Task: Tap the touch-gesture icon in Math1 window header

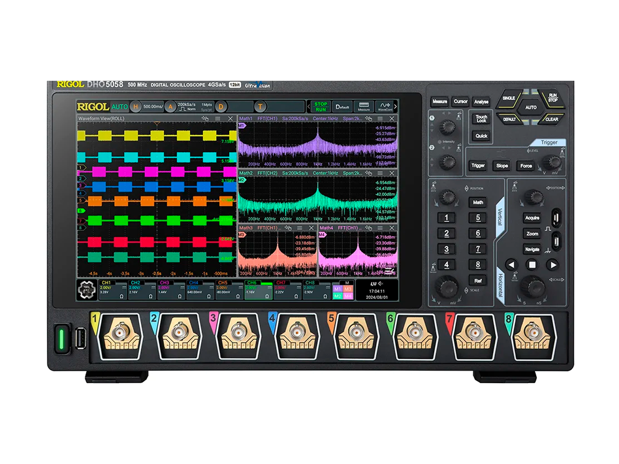Action: click(368, 119)
